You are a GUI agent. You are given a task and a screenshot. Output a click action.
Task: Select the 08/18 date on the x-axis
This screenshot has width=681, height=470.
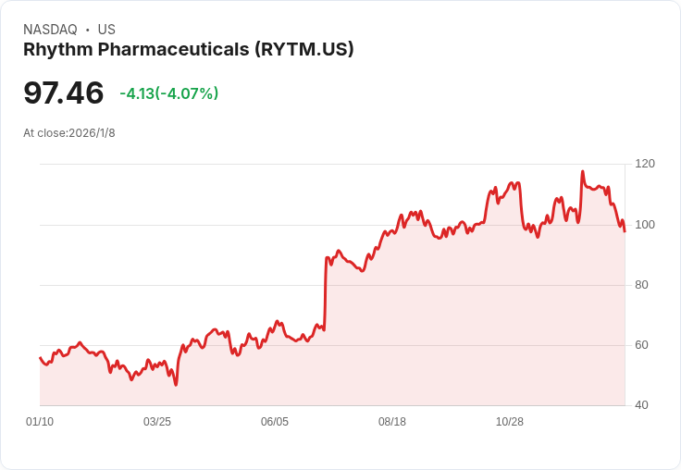click(x=392, y=422)
